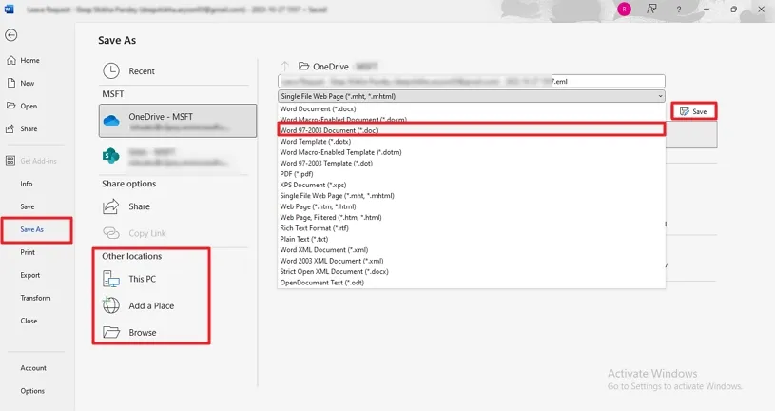Click the user account avatar

[x=624, y=9]
